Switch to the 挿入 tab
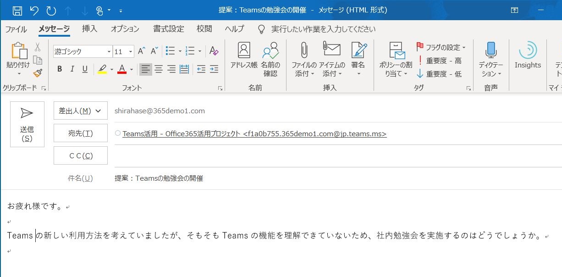This screenshot has width=562, height=277. pos(89,29)
